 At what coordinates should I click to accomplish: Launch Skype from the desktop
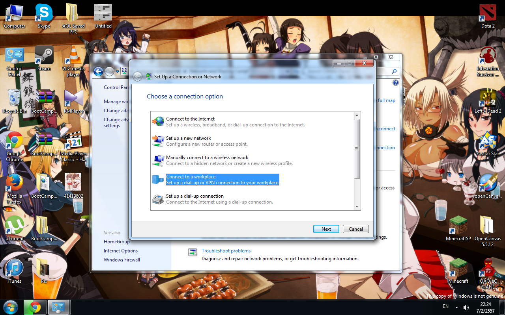(x=44, y=17)
